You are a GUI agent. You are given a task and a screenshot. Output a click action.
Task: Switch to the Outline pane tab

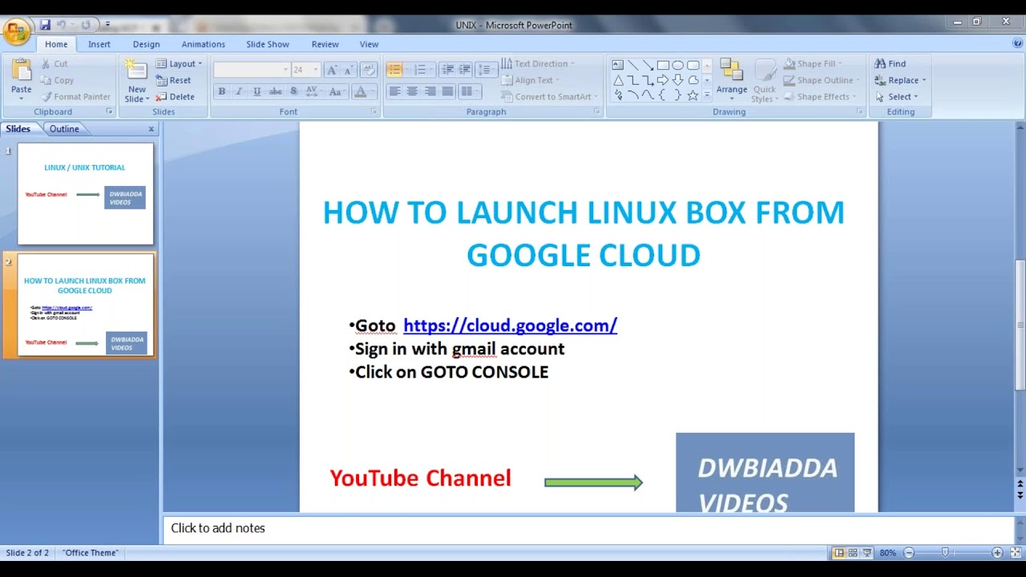pyautogui.click(x=64, y=128)
